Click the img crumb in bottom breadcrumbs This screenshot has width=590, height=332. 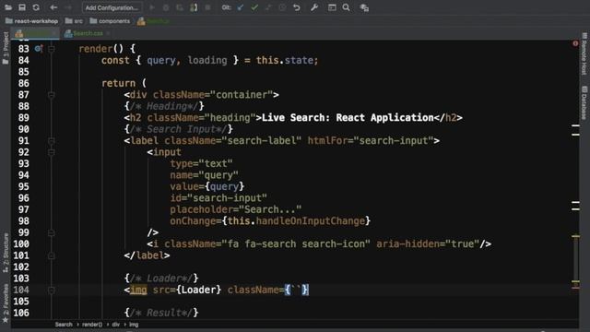[134, 325]
